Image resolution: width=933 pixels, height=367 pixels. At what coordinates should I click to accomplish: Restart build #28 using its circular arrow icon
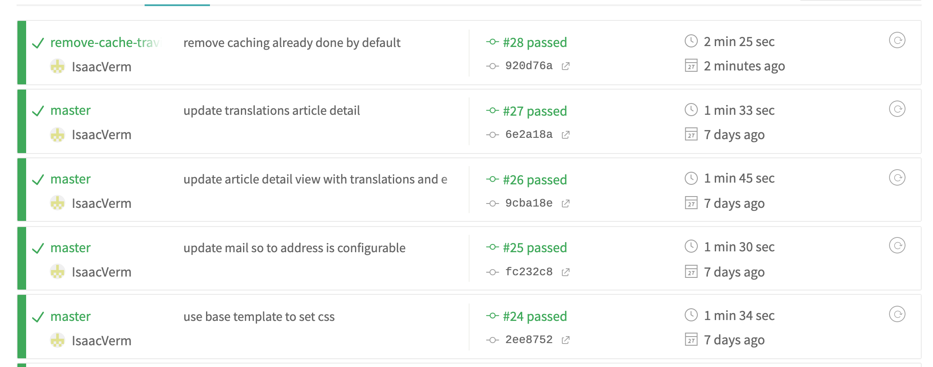[897, 40]
